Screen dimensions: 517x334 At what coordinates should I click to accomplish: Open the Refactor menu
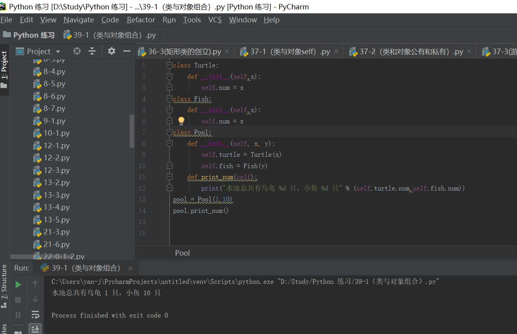(141, 20)
